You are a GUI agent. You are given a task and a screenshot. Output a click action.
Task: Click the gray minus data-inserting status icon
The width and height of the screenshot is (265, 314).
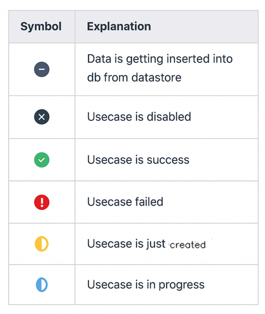click(42, 69)
